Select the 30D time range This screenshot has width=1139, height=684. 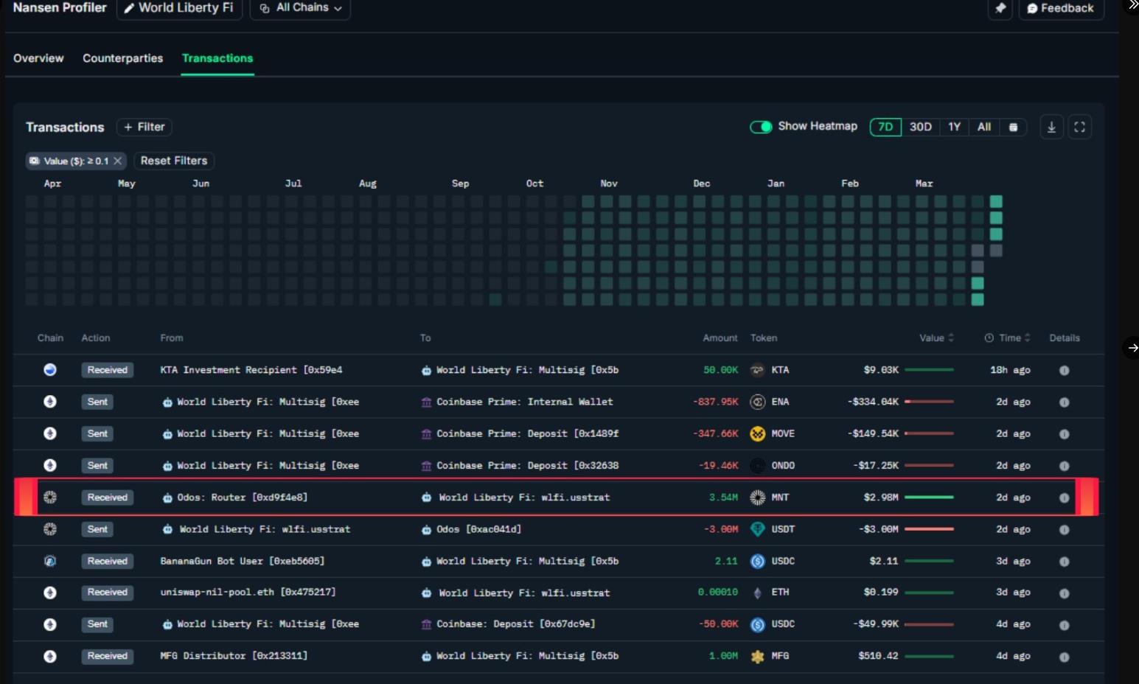[920, 127]
